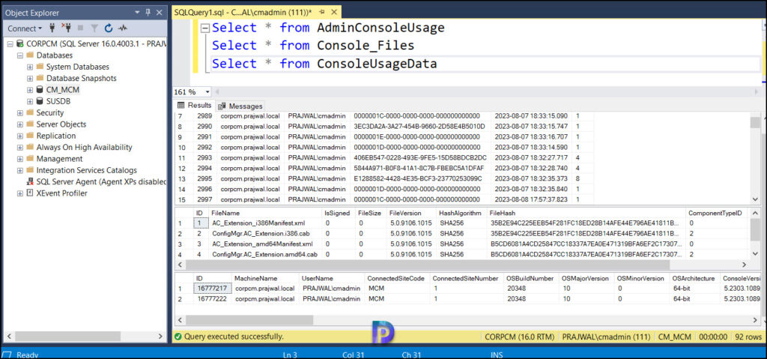The height and width of the screenshot is (359, 767).
Task: Expand Always On High Availability node
Action: tap(20, 147)
